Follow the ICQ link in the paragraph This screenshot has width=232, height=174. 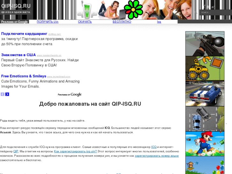pos(154,147)
